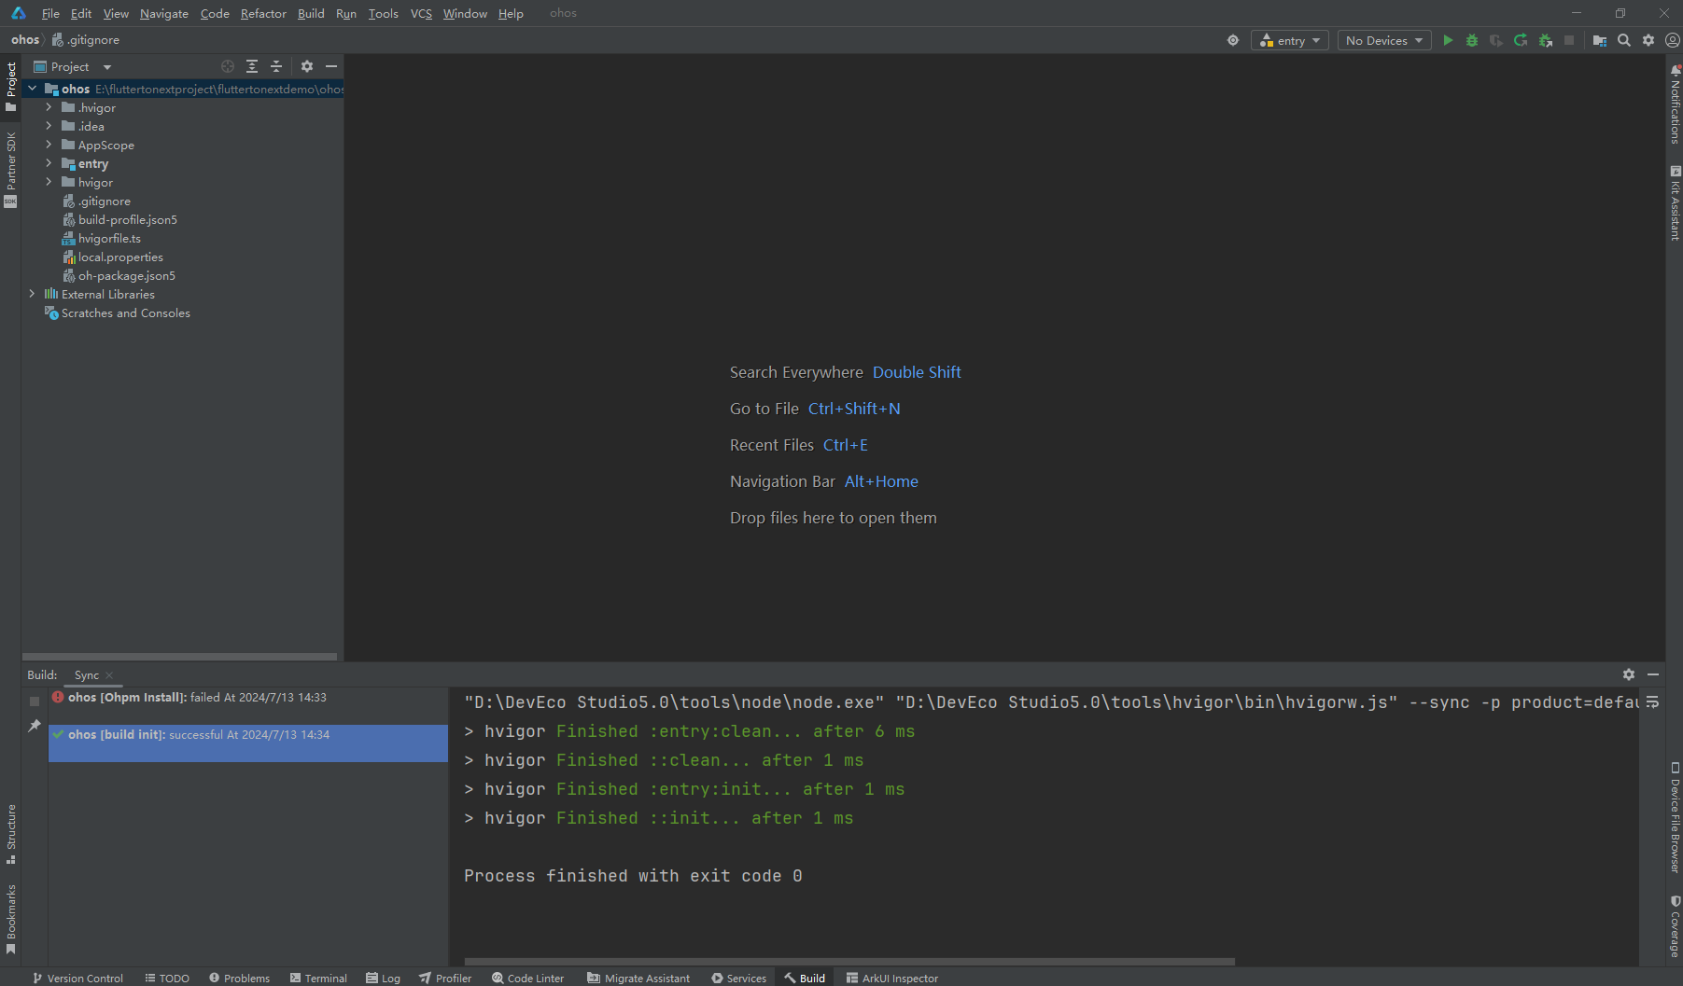The image size is (1683, 986).
Task: Expand External Libraries node
Action: (x=33, y=294)
